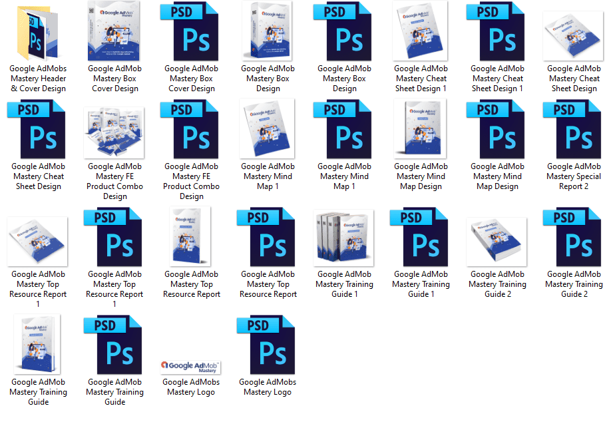
Task: Select the Mind Map 1 image thumbnail
Action: [x=267, y=128]
